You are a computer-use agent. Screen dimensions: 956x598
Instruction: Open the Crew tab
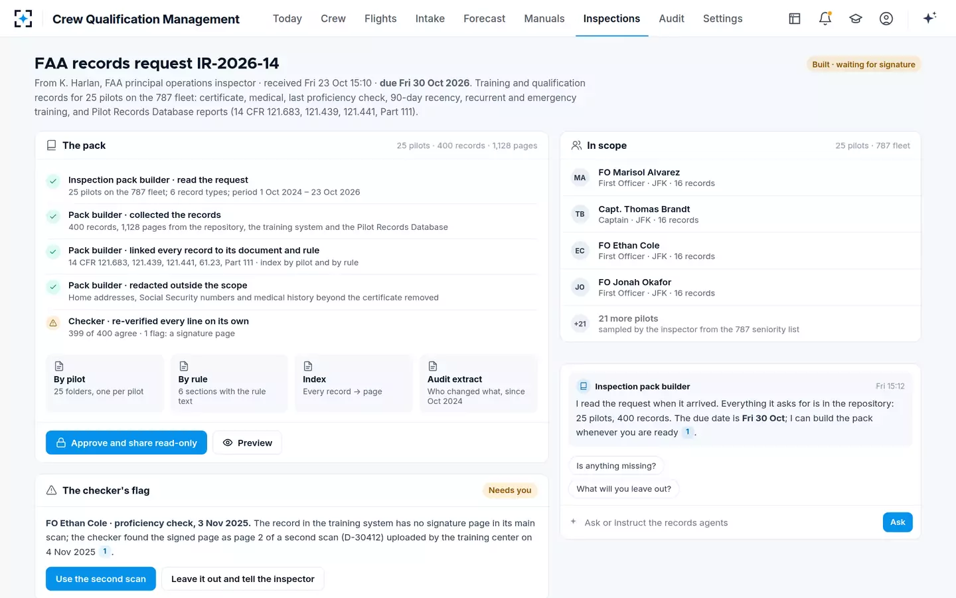333,19
